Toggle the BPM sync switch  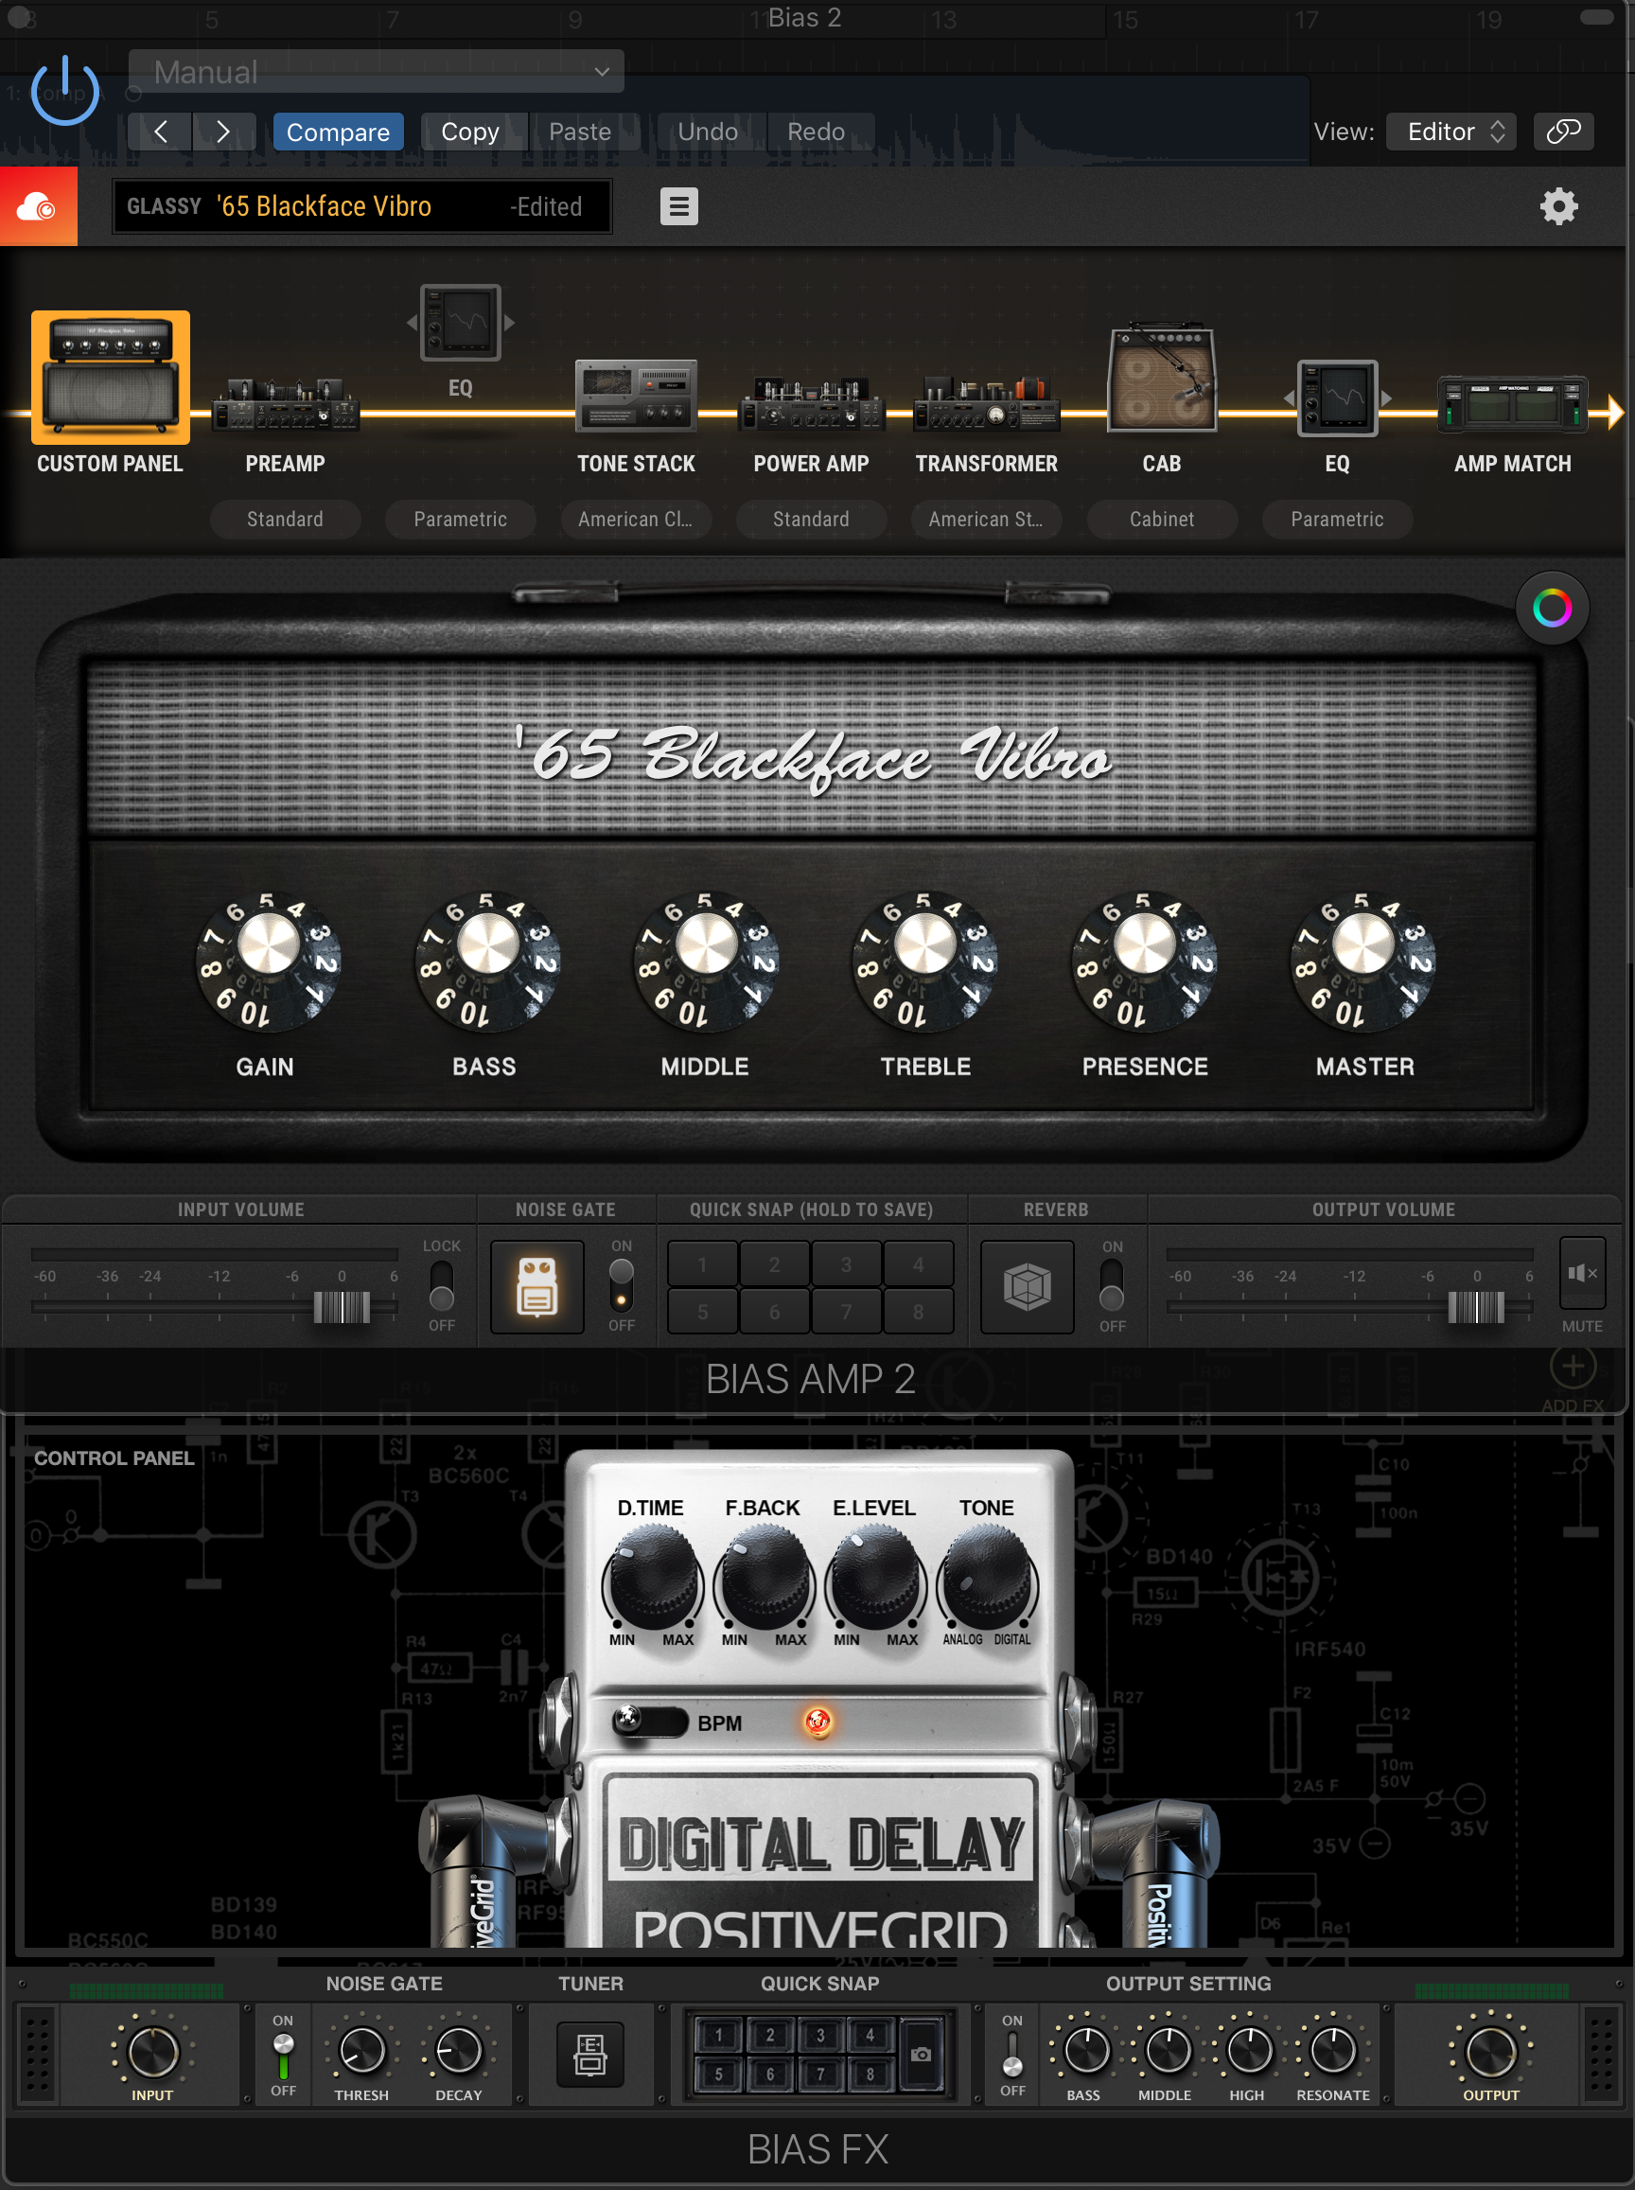(649, 1722)
